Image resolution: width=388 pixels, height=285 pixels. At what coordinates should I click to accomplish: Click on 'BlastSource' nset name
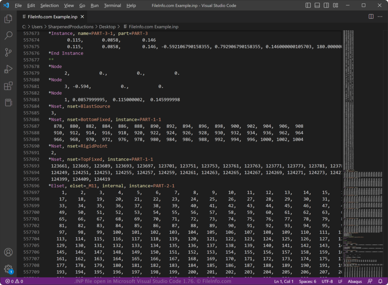point(95,106)
